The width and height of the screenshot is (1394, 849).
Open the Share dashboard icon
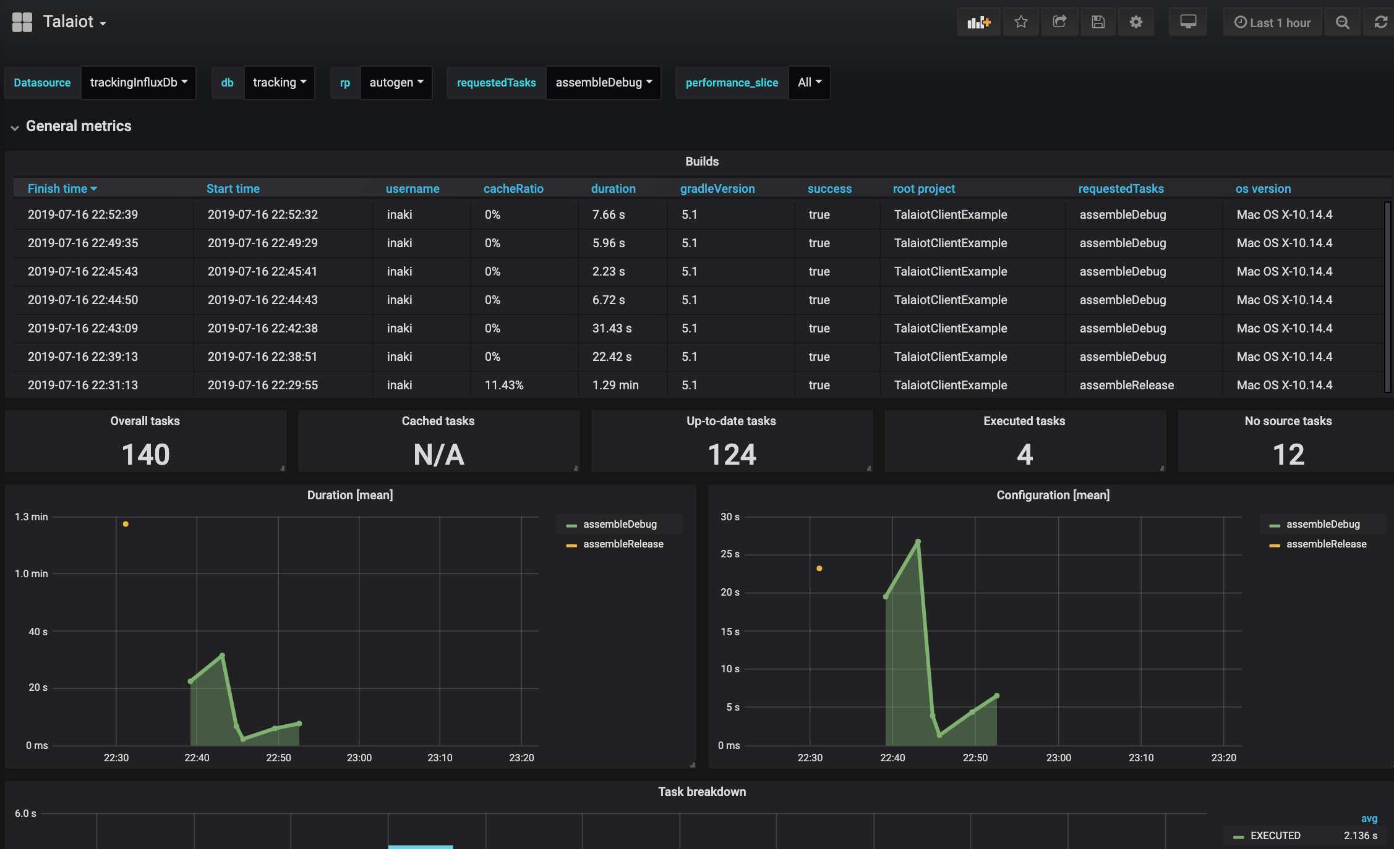(1059, 22)
